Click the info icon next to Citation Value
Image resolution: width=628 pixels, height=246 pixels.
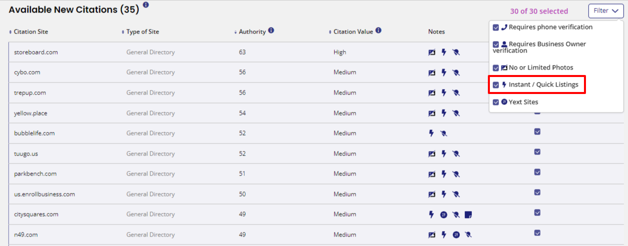(378, 30)
